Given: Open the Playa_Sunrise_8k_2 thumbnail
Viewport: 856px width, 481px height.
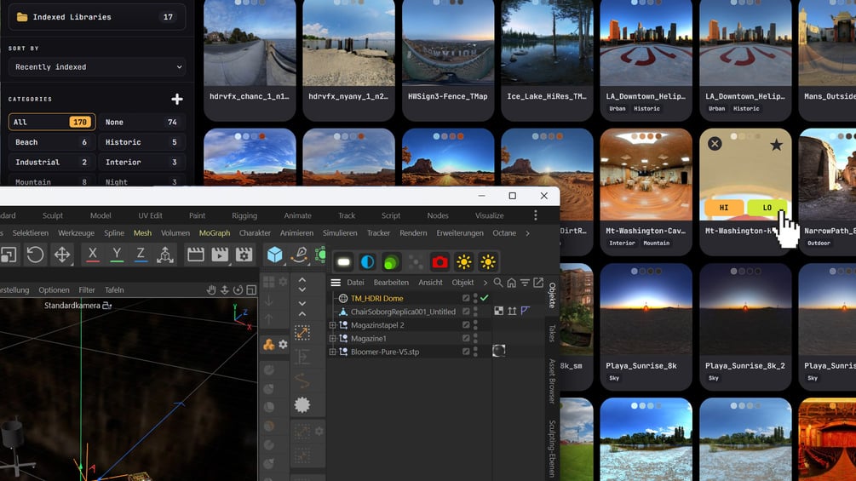Looking at the screenshot, I should (745, 309).
